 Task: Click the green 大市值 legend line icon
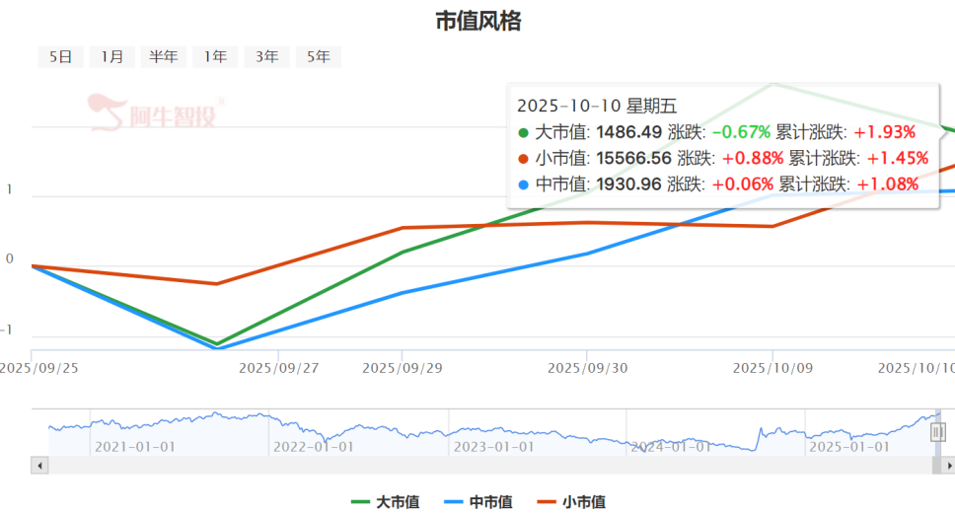pos(361,502)
